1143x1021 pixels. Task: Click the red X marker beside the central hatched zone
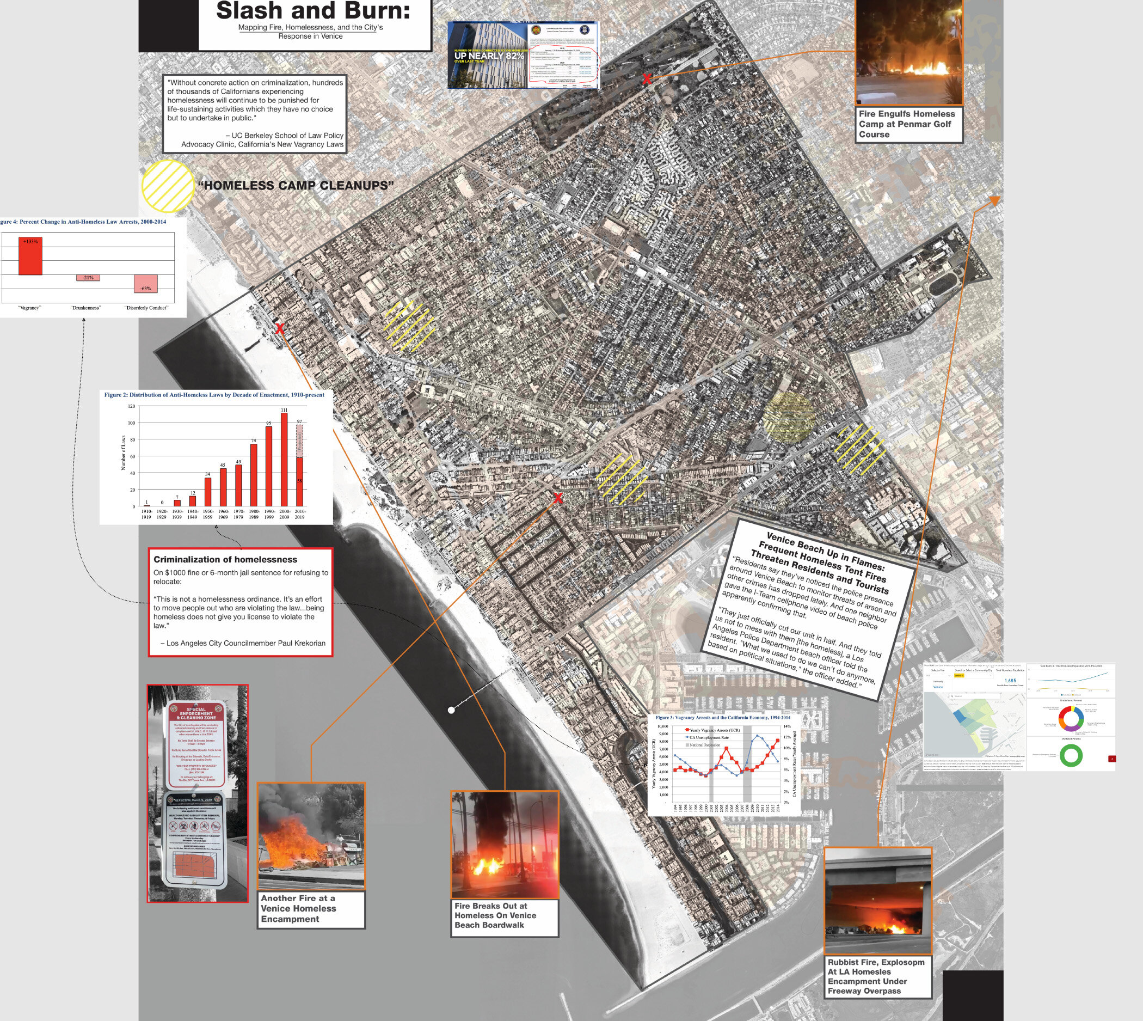tap(558, 498)
